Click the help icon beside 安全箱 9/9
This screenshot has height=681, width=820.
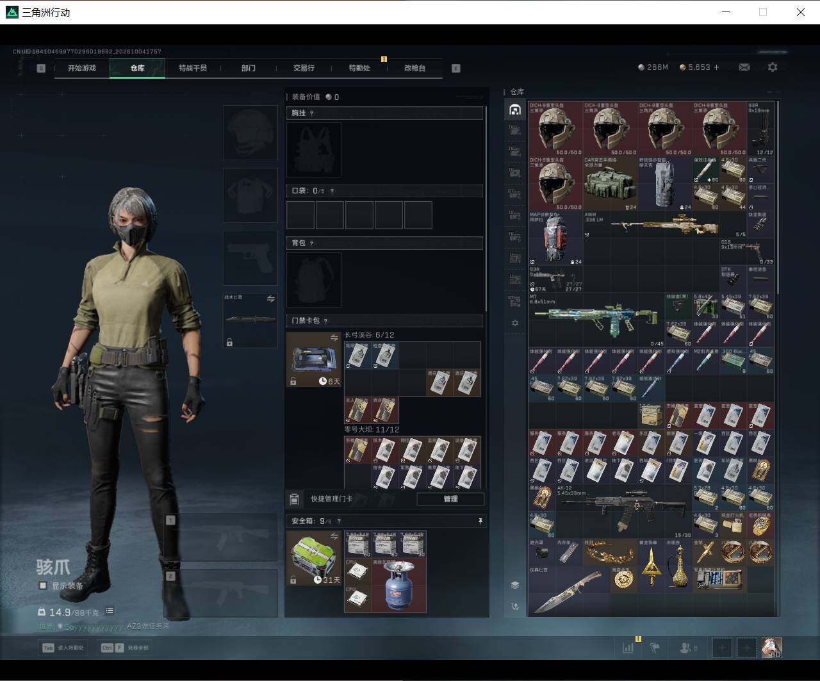(340, 521)
